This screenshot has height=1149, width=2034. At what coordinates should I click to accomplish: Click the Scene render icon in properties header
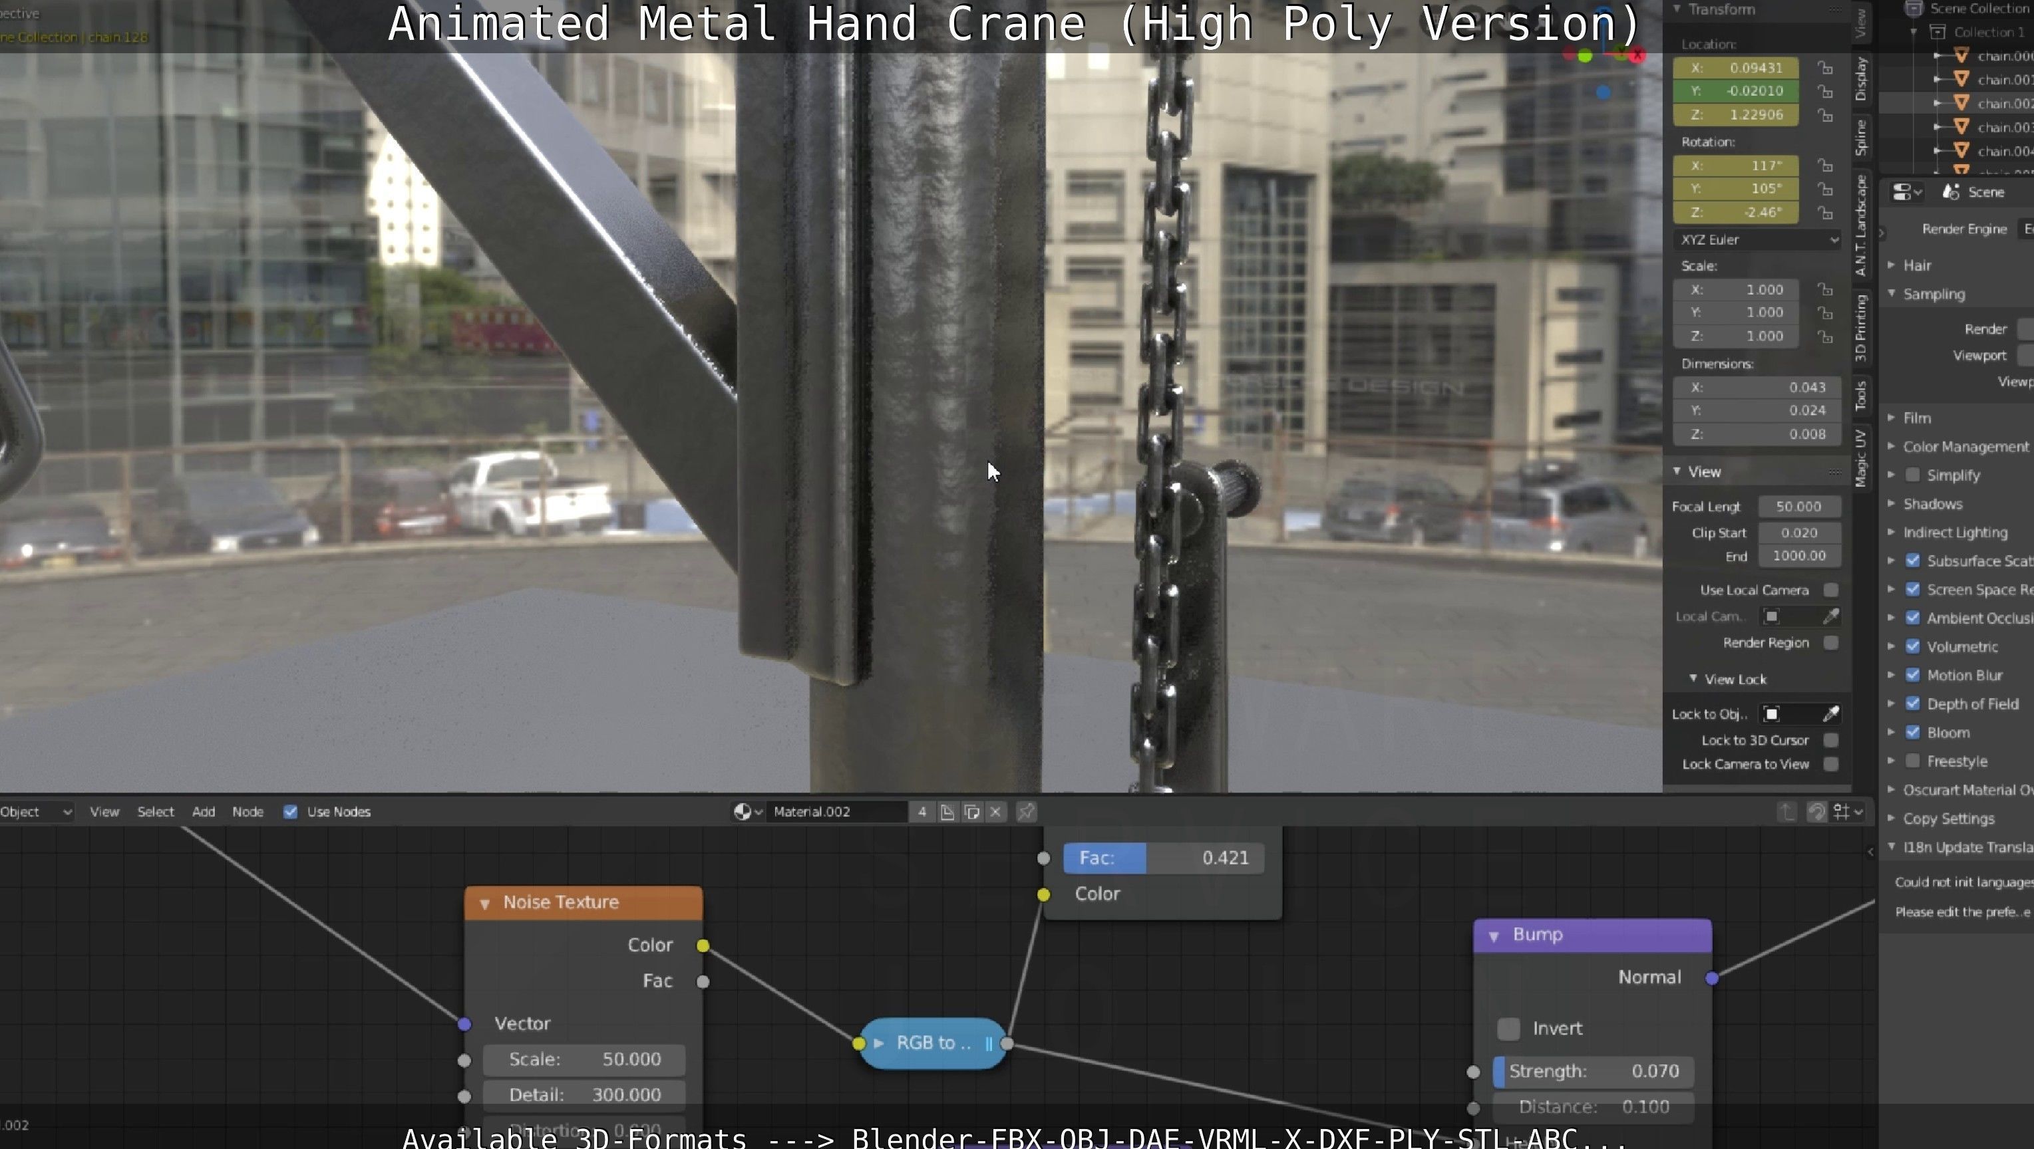coord(1951,191)
